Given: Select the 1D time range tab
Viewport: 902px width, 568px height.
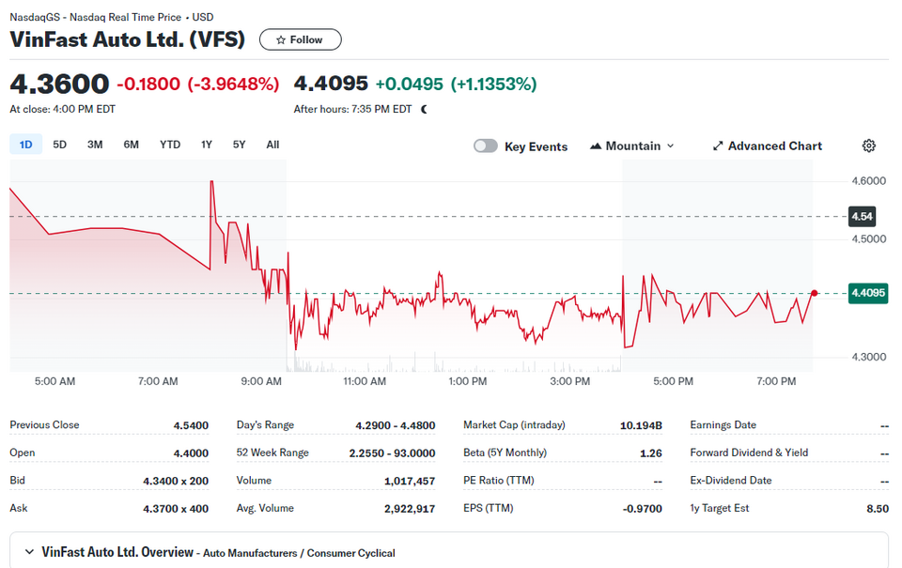Looking at the screenshot, I should (x=26, y=145).
